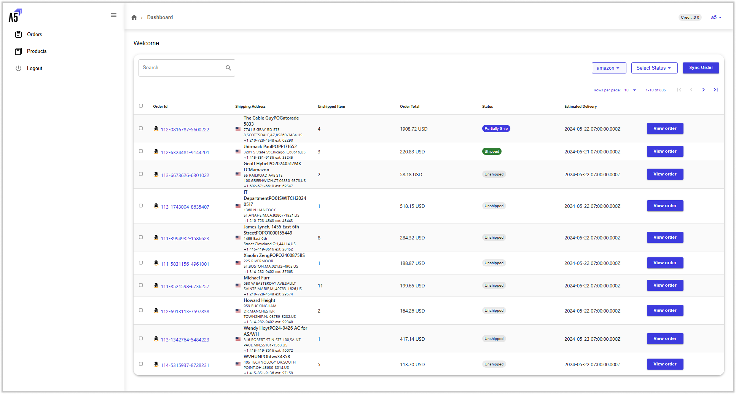The image size is (736, 394).
Task: Click the green Shipped status badge
Action: [492, 152]
